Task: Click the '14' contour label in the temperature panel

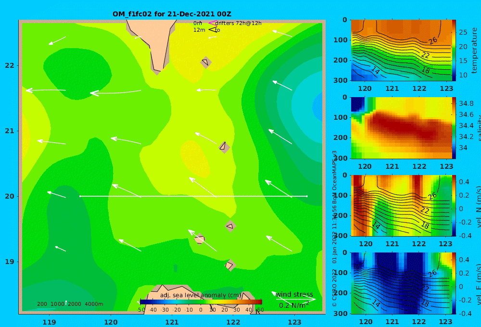Action: coord(376,71)
